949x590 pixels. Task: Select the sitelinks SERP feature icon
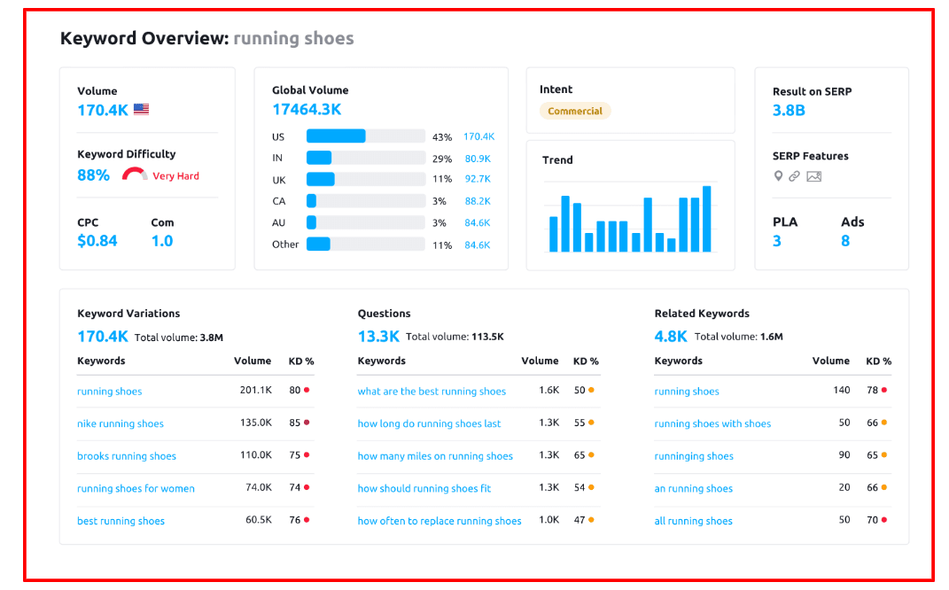(793, 176)
